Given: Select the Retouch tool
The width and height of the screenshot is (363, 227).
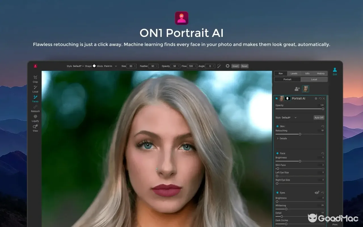Looking at the screenshot, I should 35,108.
